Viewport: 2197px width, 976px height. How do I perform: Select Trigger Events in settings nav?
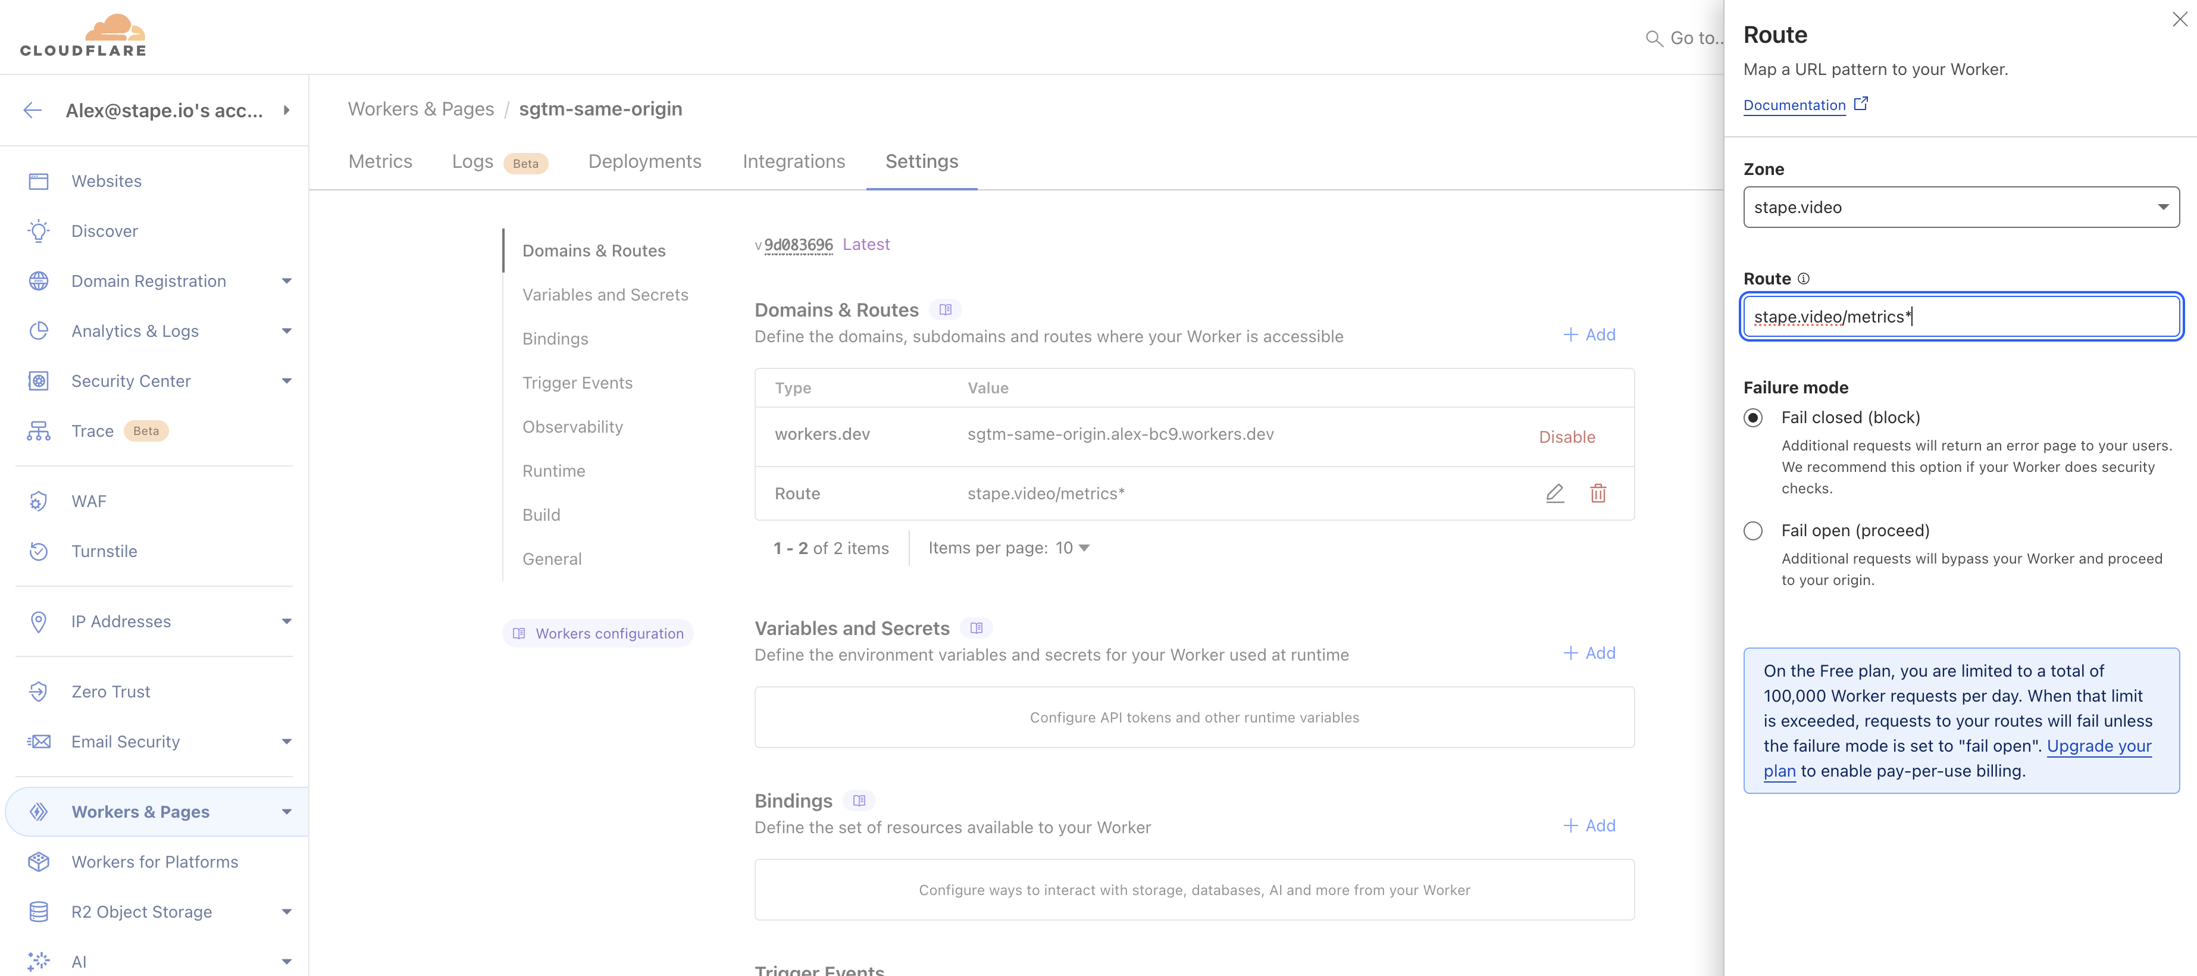pos(577,383)
